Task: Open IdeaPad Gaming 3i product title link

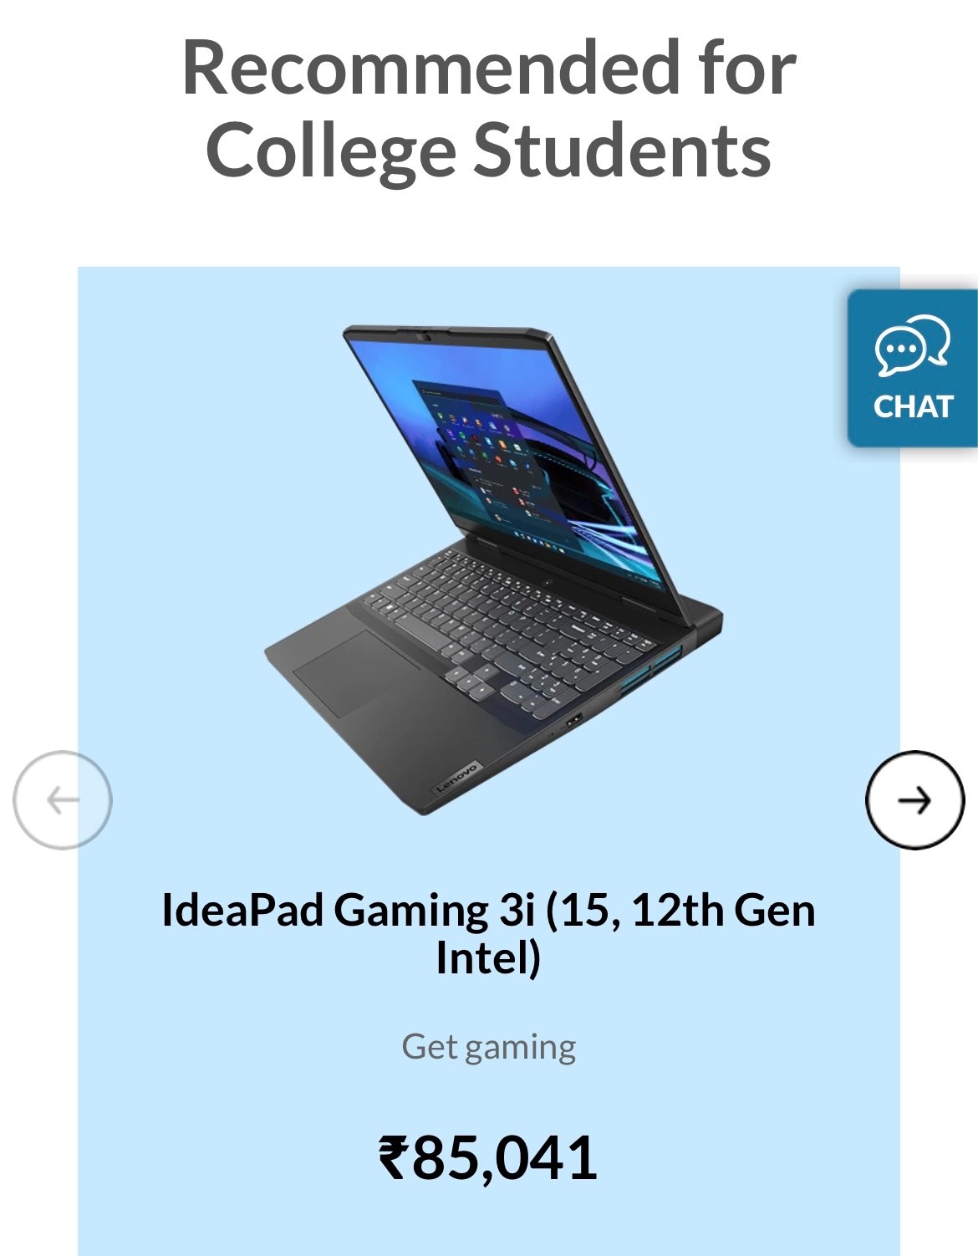Action: [488, 933]
